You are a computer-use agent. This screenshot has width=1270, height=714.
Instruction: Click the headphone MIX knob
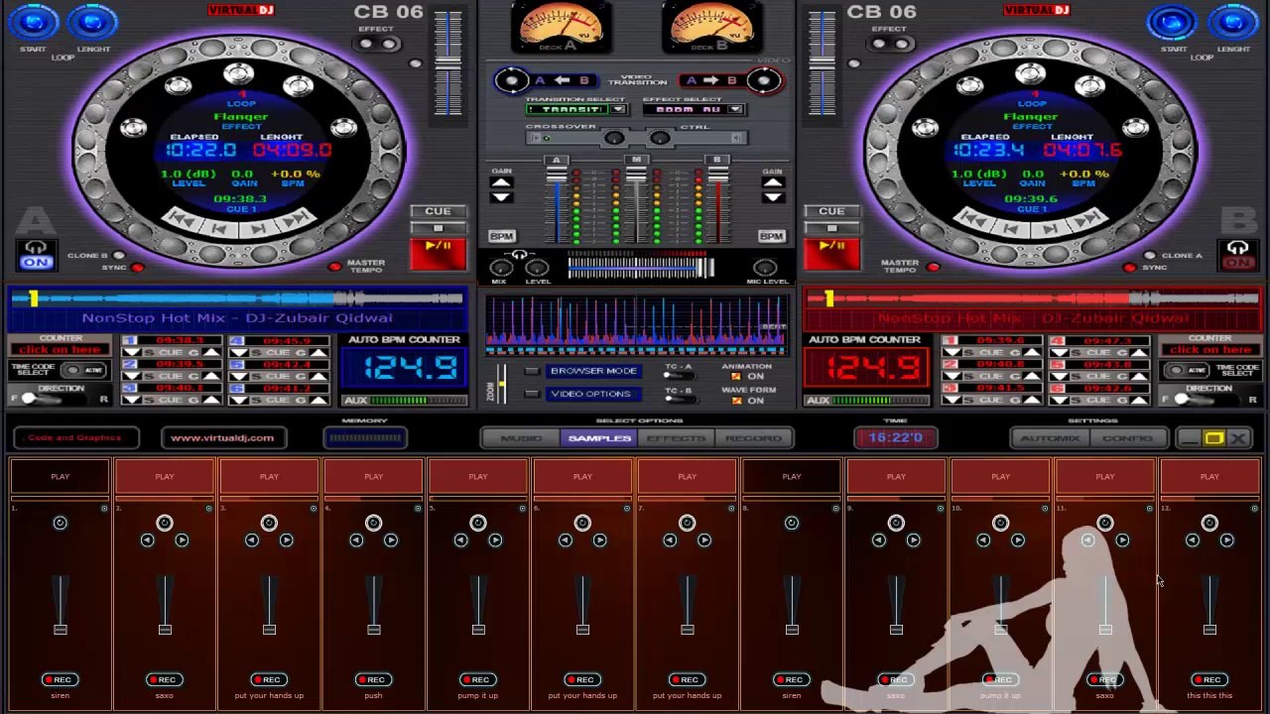click(501, 268)
